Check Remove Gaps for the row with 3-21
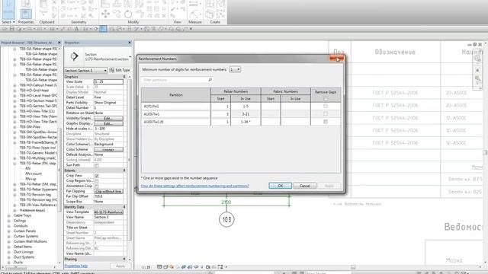Viewport: 488px width, 274px height. [x=326, y=114]
